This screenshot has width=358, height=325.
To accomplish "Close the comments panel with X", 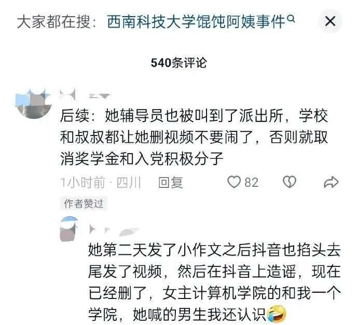I will [x=330, y=21].
